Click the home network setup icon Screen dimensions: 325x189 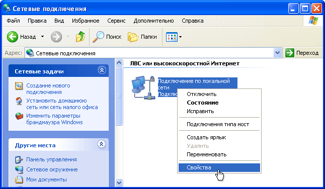point(19,101)
